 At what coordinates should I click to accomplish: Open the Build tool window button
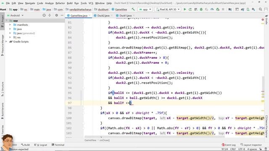[25, 145]
